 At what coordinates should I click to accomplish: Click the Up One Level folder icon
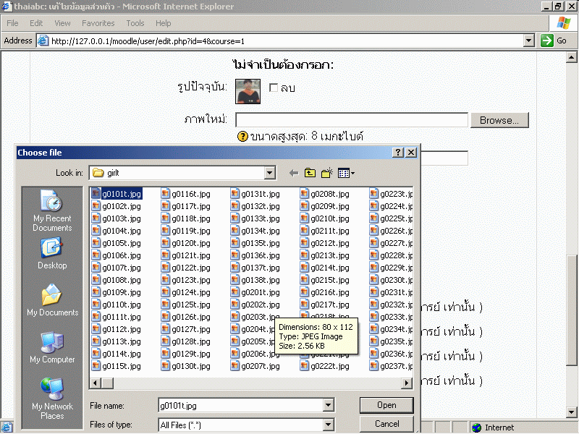310,173
